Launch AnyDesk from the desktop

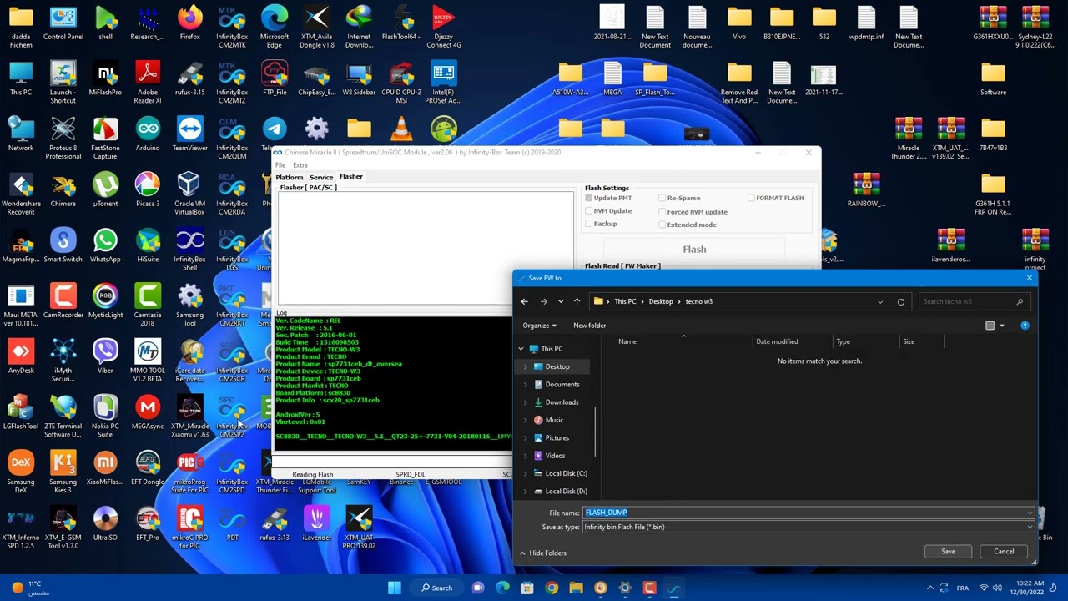click(x=21, y=356)
